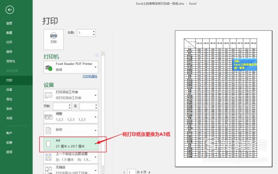Select the 打印 sidebar item
Viewport: 278px width, 174px height.
point(16,80)
